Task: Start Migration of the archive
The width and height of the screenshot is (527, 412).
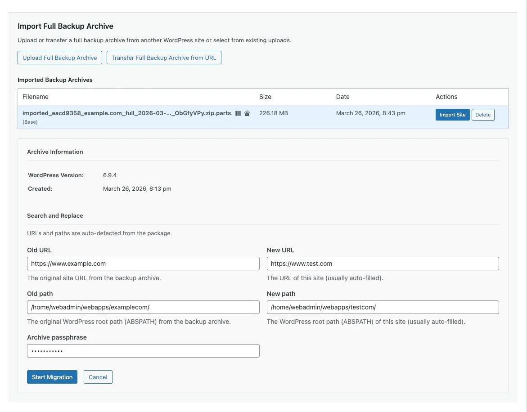Action: pos(52,377)
